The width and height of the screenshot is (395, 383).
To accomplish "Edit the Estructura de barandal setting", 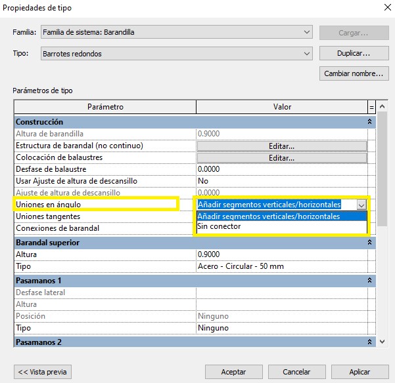I will [x=281, y=146].
